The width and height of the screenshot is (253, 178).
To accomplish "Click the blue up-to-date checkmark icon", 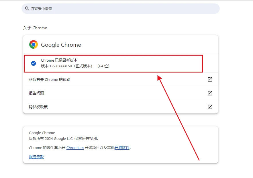I will (34, 63).
